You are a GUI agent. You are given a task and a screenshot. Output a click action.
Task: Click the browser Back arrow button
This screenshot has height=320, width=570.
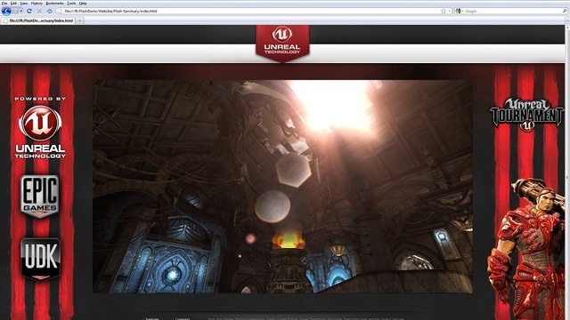pos(6,12)
